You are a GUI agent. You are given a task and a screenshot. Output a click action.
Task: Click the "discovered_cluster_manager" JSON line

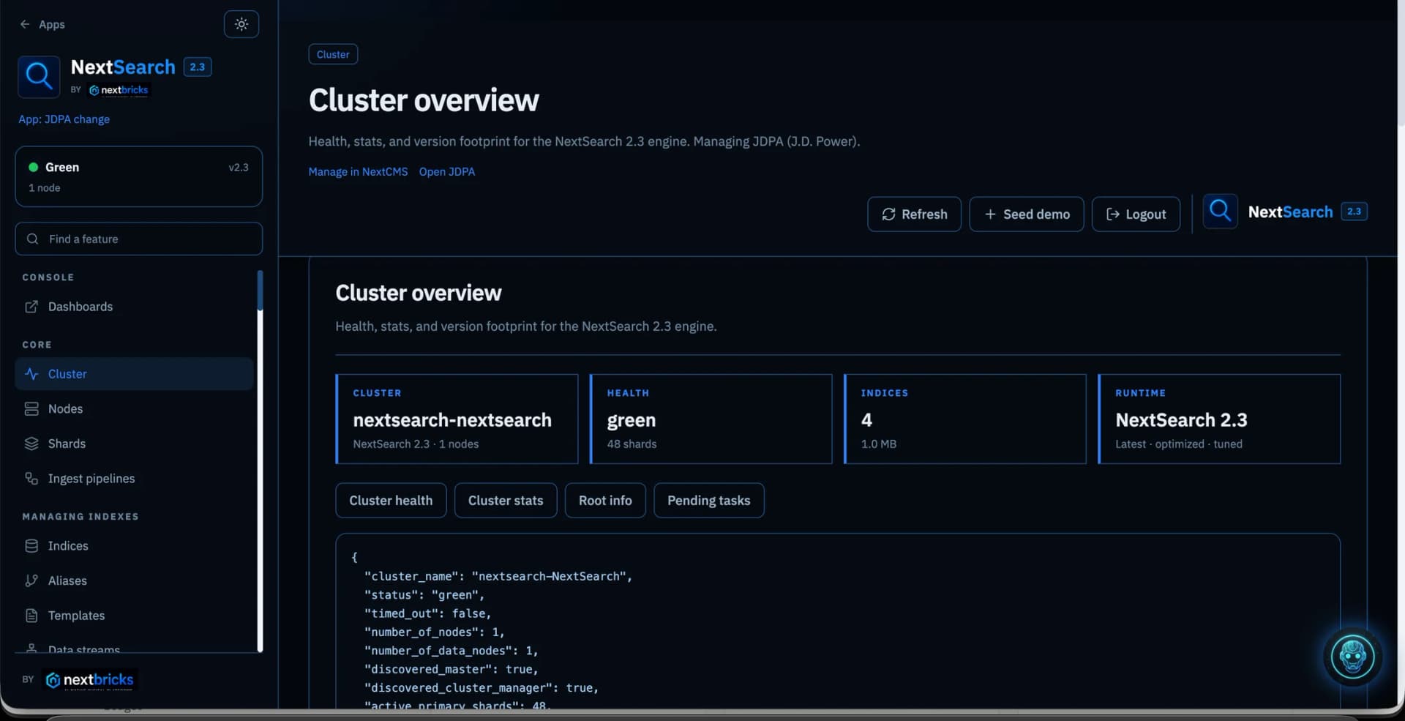coord(482,688)
